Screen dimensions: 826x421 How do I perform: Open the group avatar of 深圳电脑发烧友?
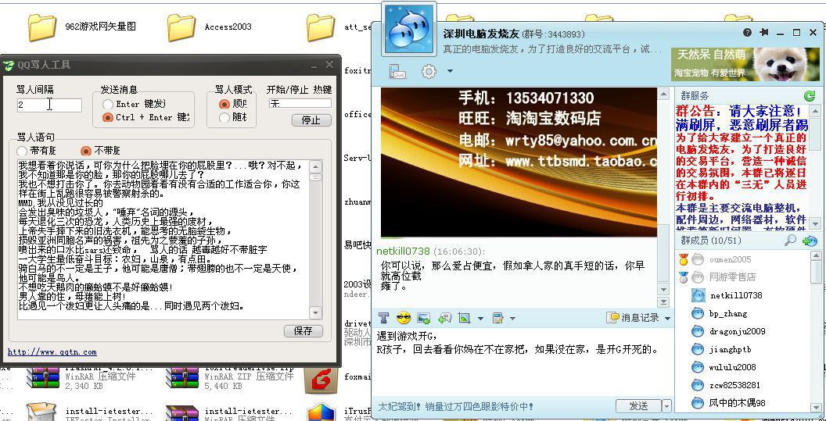pyautogui.click(x=409, y=29)
